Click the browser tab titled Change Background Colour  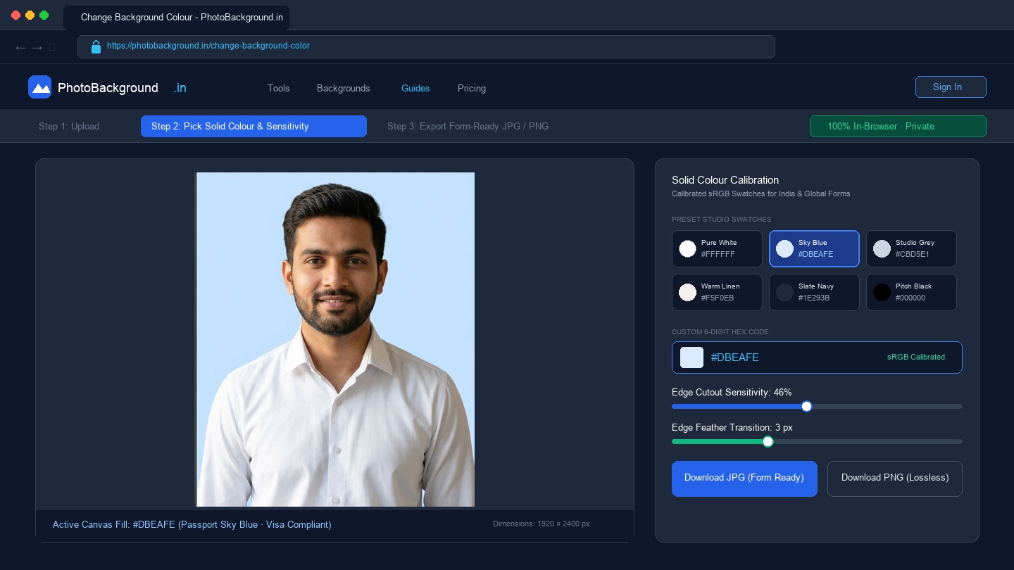[176, 18]
